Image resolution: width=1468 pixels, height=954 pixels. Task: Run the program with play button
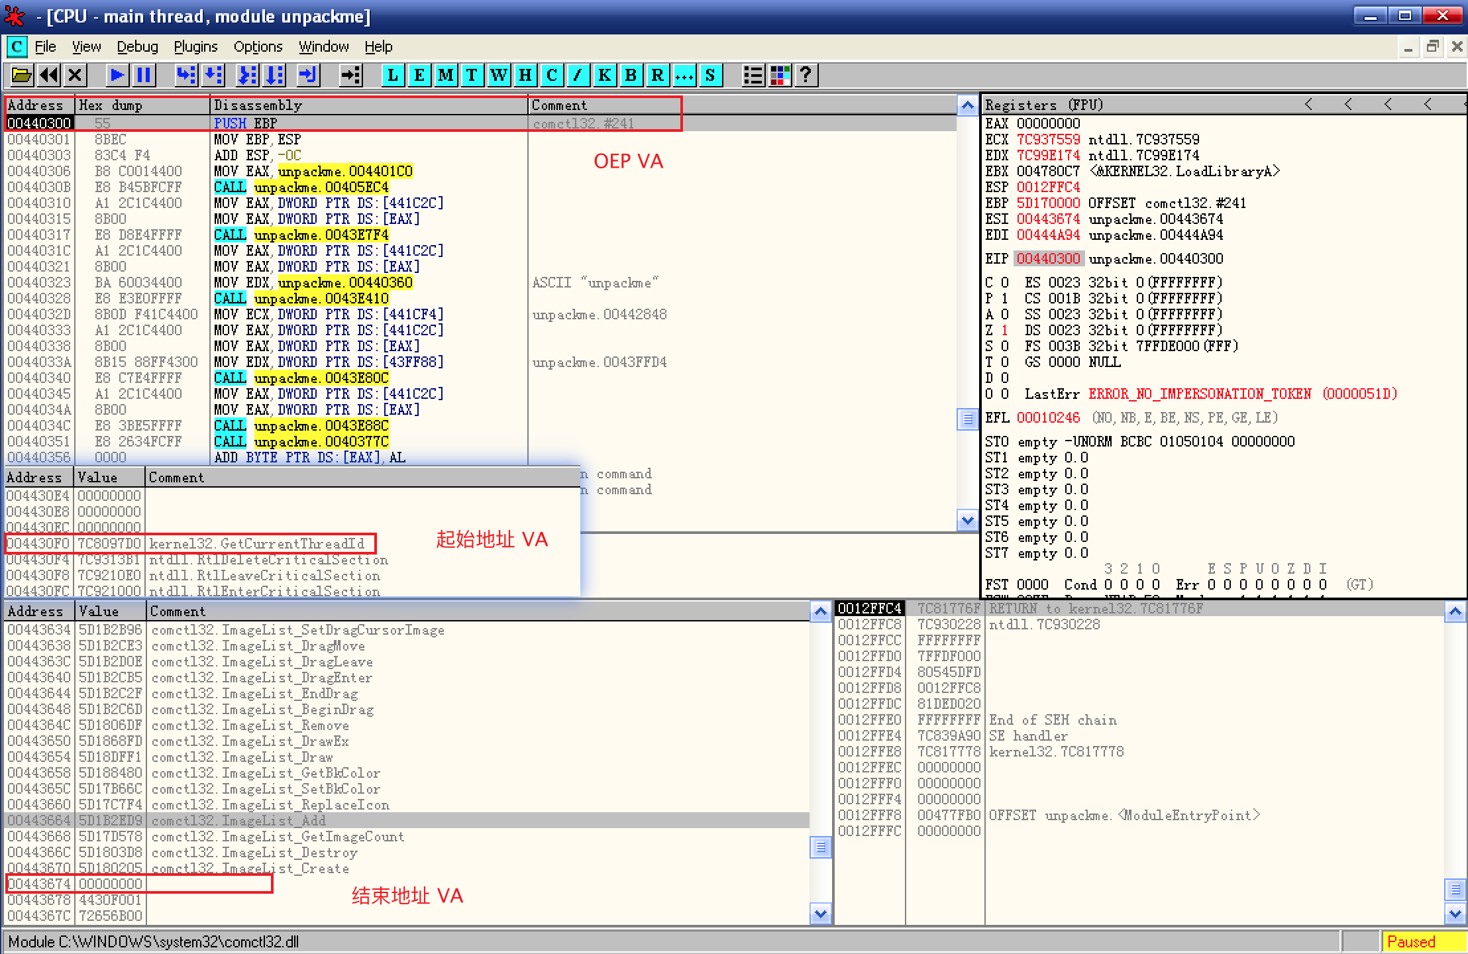117,75
